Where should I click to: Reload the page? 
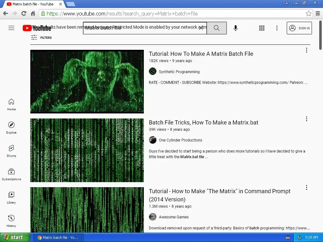pos(24,14)
